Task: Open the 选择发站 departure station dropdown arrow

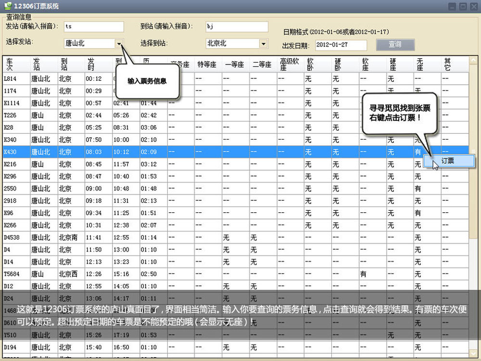Action: (x=119, y=44)
